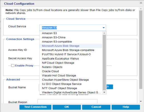Click the Cancel button
Viewport: 144px width, 112px height.
coord(96,107)
